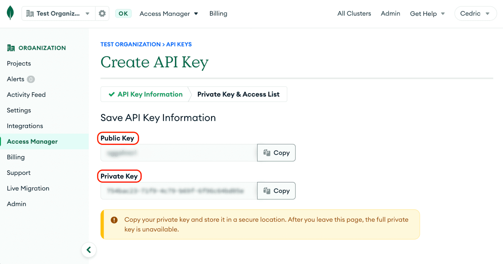Go to API Key Information step
The image size is (503, 264).
point(146,94)
